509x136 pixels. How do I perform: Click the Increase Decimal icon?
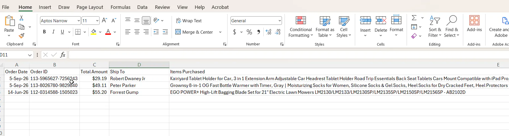[x=269, y=32]
